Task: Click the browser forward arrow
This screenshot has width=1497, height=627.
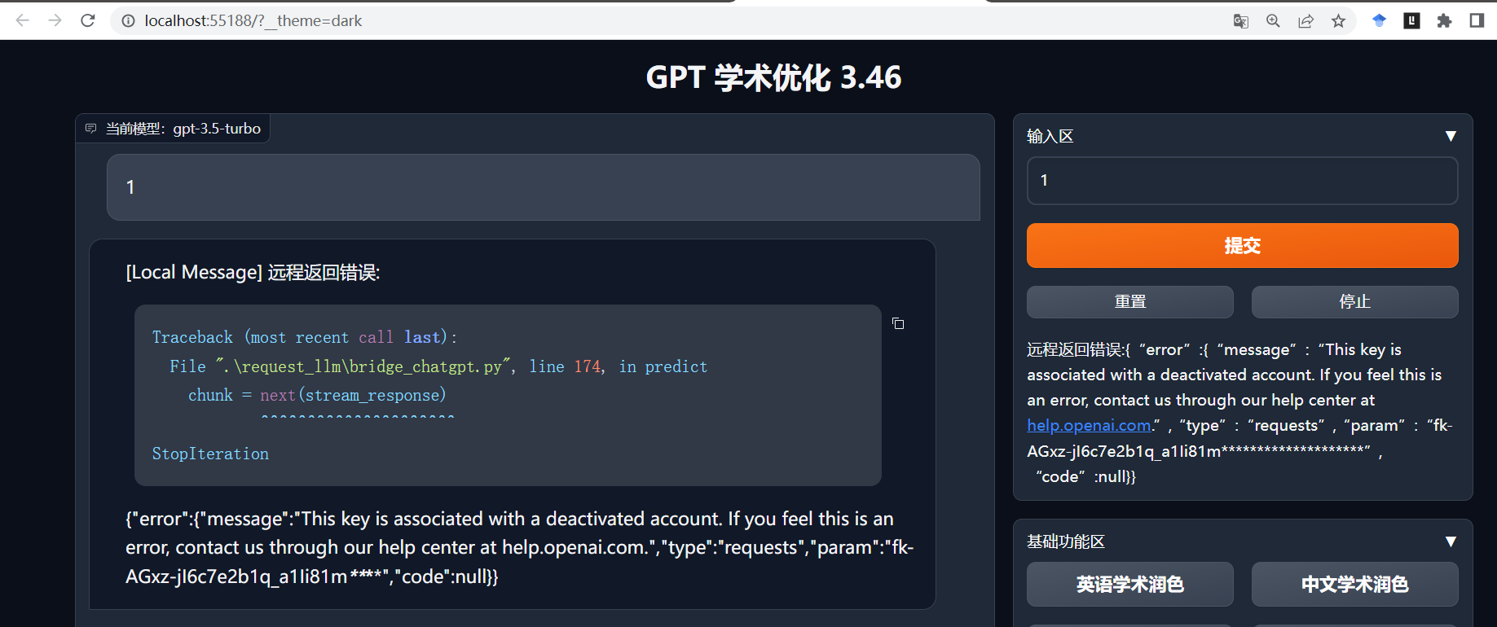Action: pos(55,20)
